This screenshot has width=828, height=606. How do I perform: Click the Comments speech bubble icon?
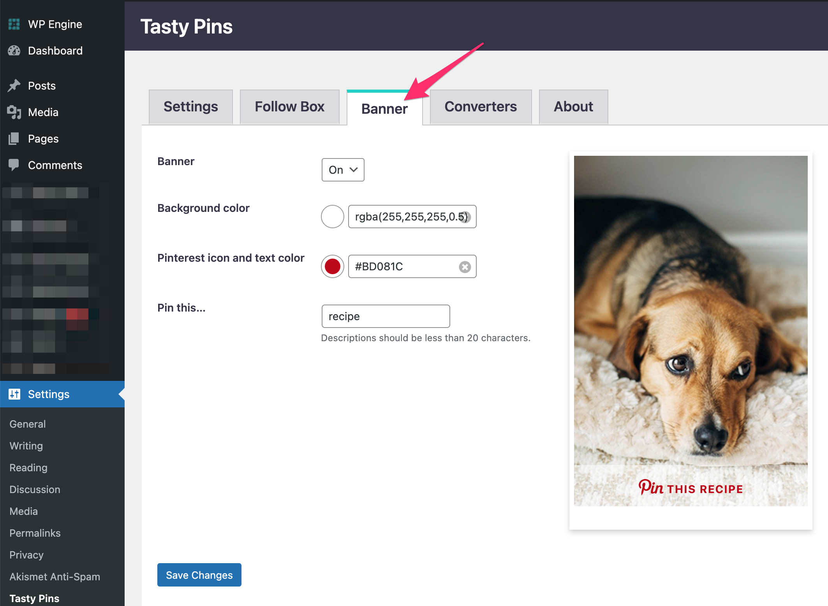tap(14, 165)
